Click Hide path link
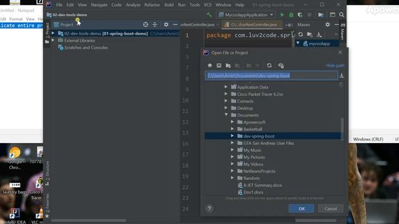Screen dimensions: 399x224 [x=335, y=65]
